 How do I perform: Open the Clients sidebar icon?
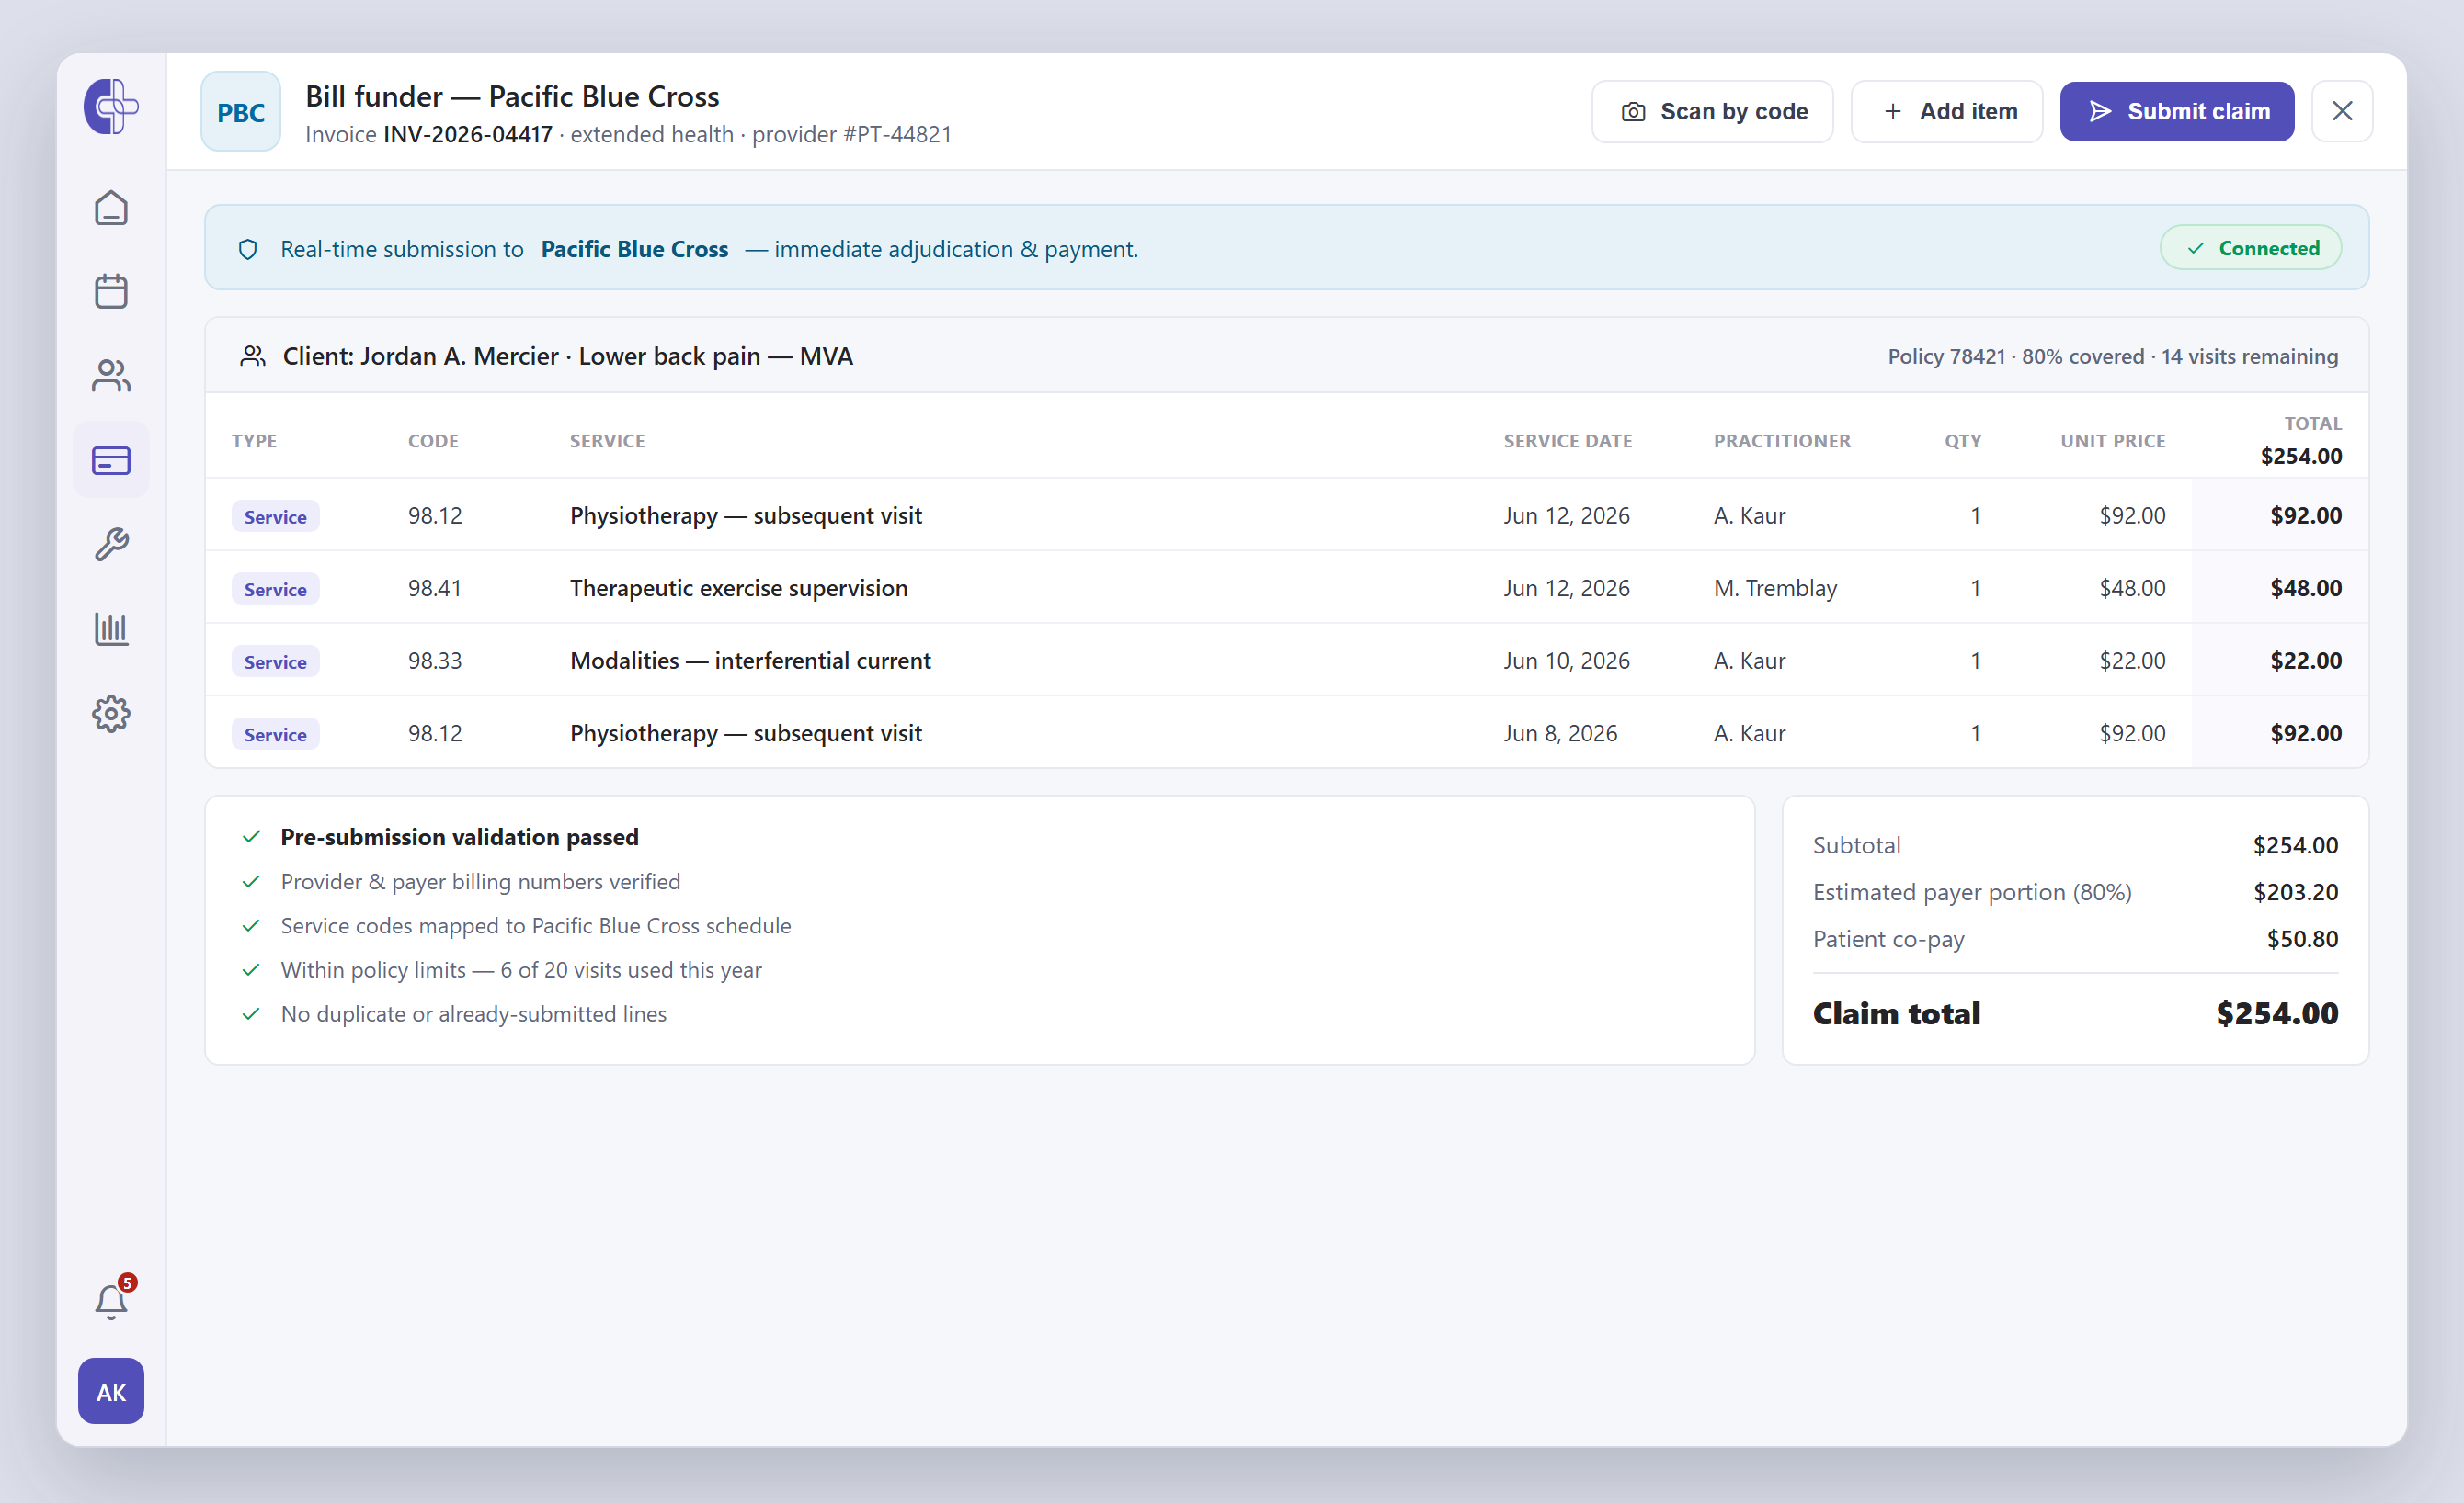[111, 376]
